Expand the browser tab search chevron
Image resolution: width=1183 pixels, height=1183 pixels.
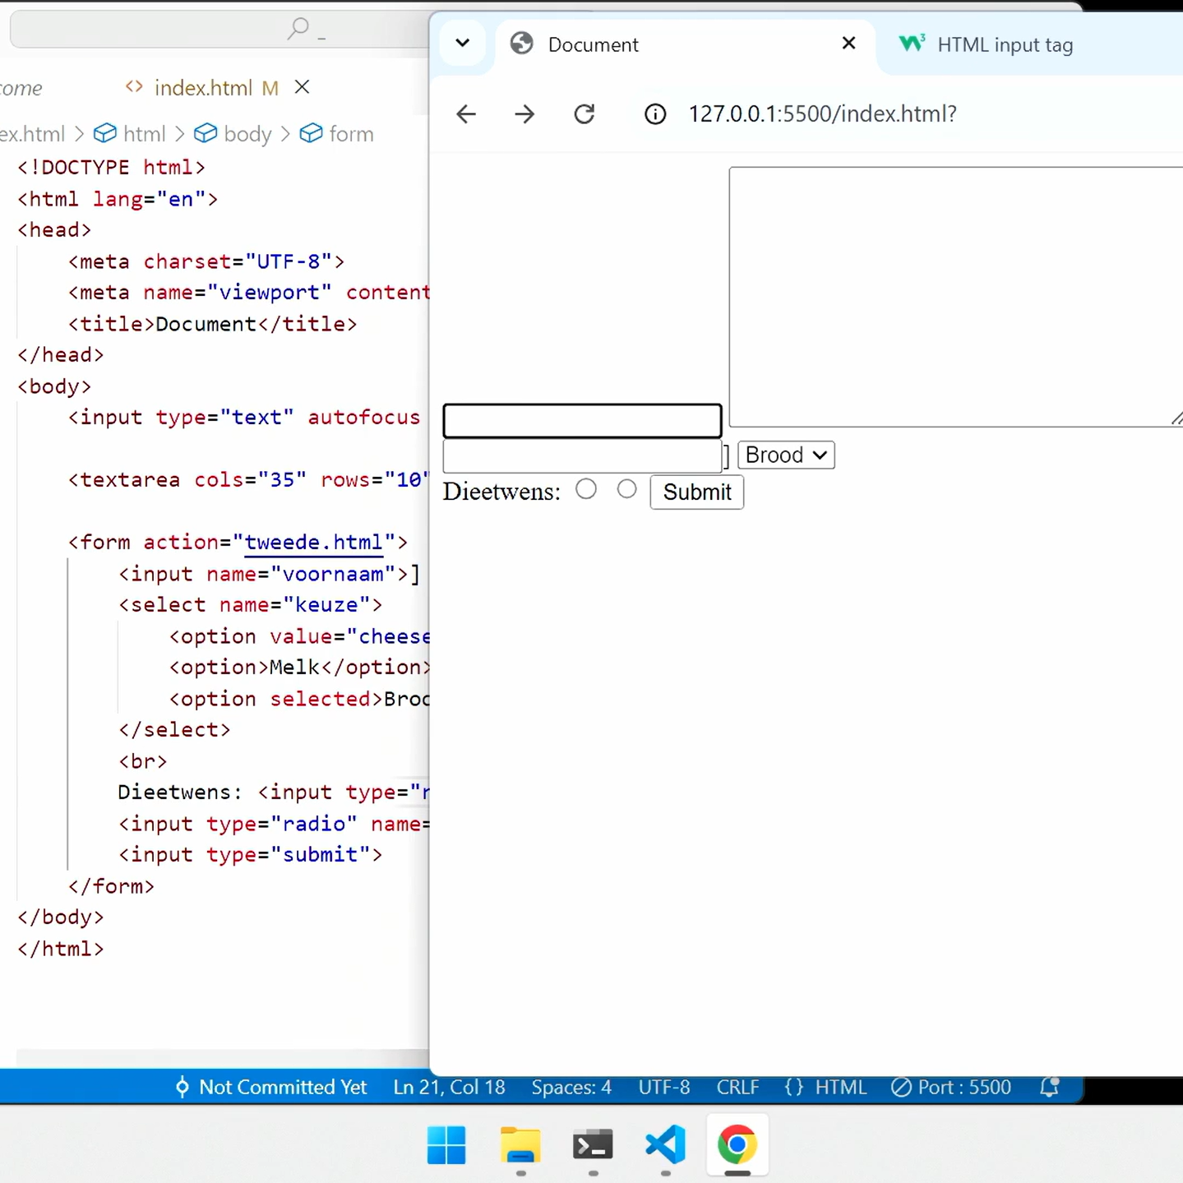point(463,44)
